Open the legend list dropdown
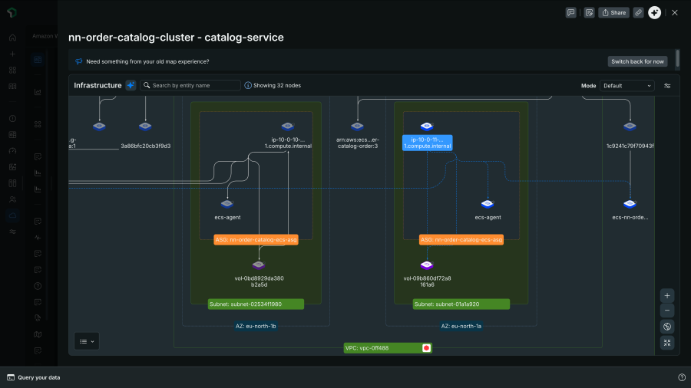The height and width of the screenshot is (388, 691). coord(87,341)
